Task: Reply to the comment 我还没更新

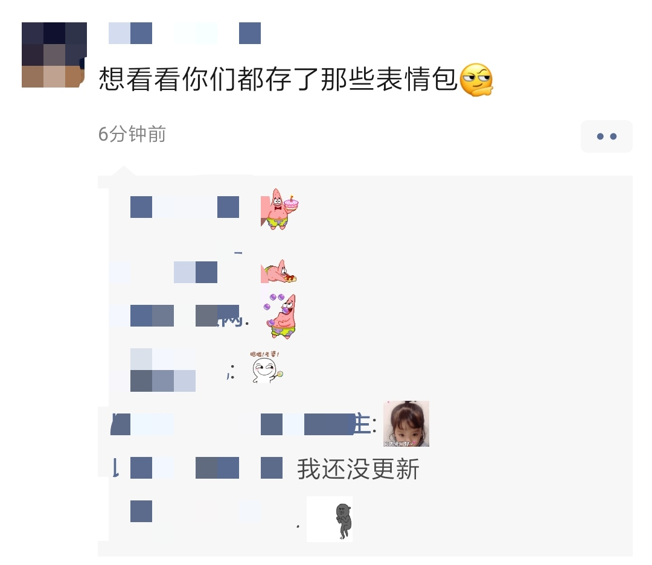Action: click(357, 469)
